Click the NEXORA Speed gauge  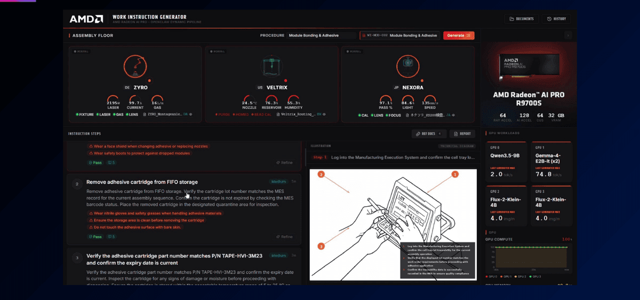coord(430,103)
